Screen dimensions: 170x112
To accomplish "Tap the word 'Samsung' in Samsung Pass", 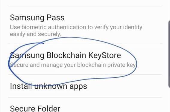I will [27, 18].
